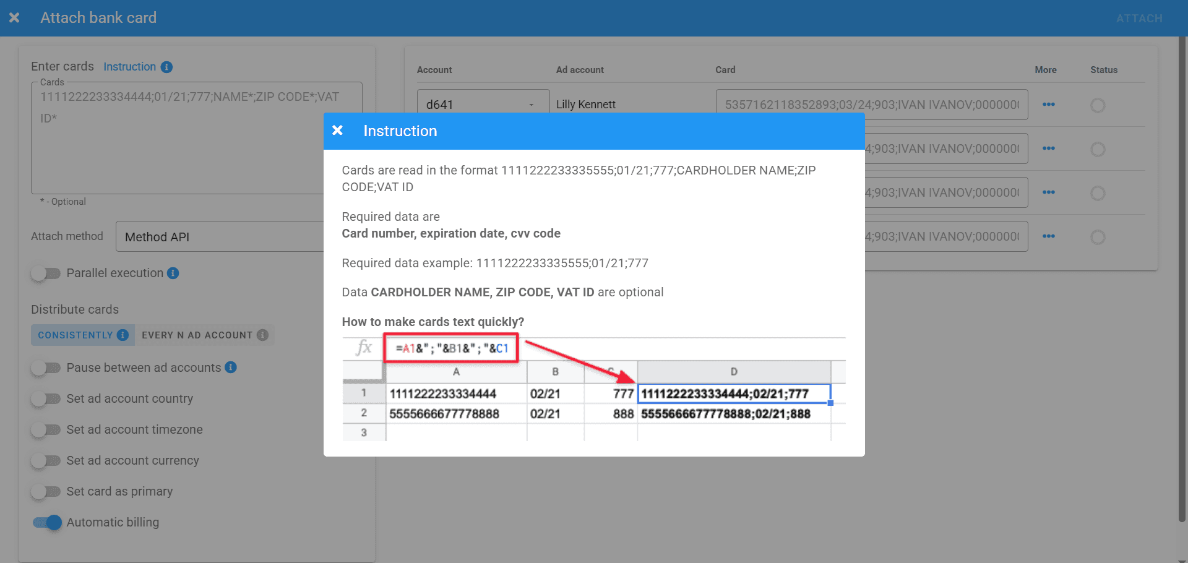Enable Set ad account currency switch
1188x563 pixels.
tap(46, 461)
